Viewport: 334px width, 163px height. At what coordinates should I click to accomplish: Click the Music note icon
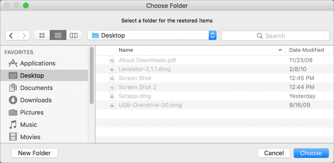point(13,125)
